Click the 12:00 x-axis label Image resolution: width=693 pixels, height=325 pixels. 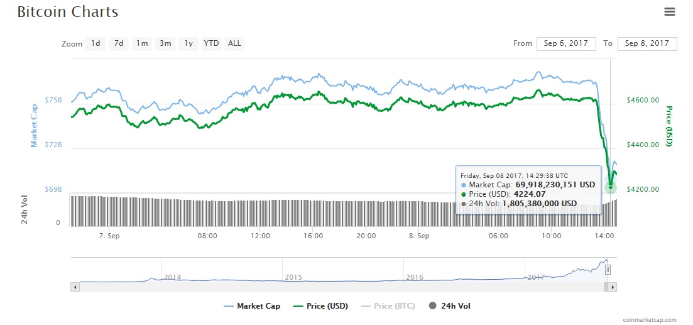(x=260, y=236)
